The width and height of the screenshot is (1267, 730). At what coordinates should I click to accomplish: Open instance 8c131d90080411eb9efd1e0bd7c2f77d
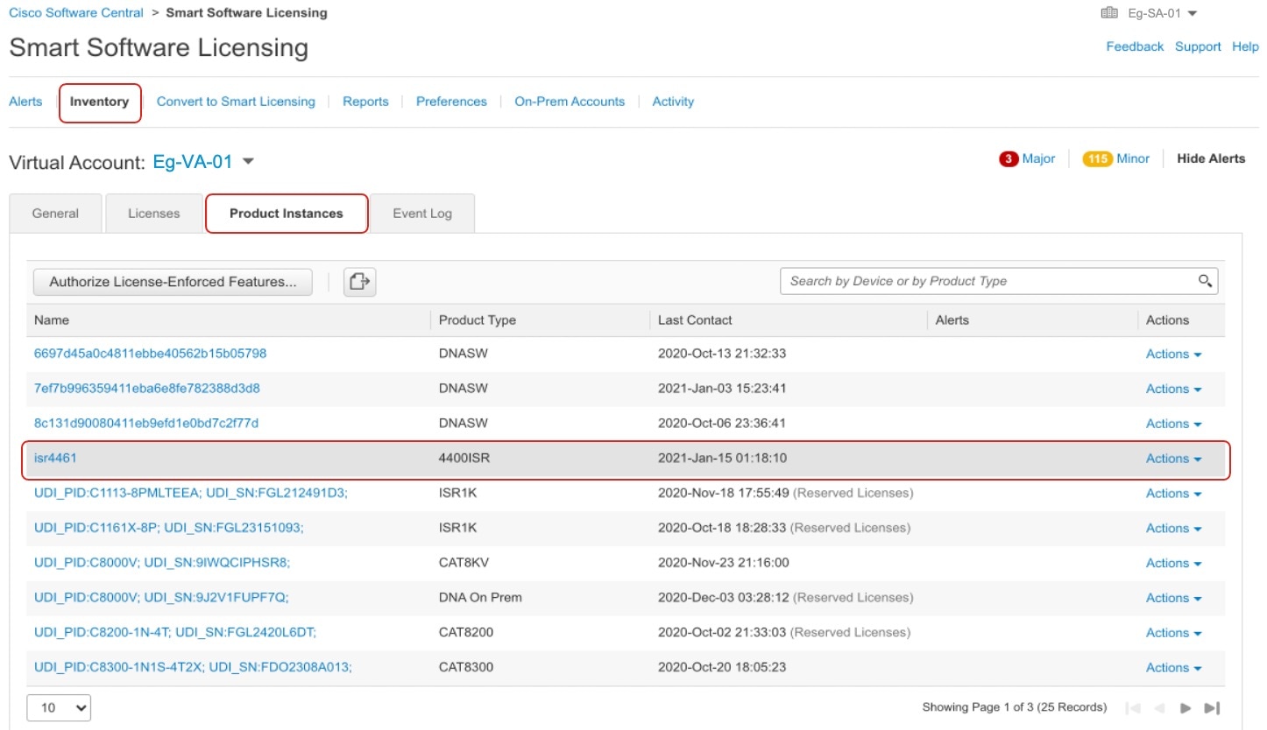point(146,424)
